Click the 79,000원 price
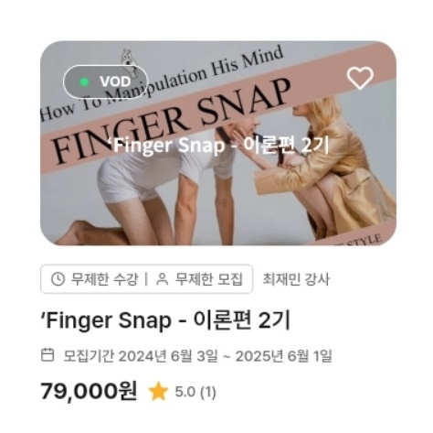The height and width of the screenshot is (433, 433). pyautogui.click(x=89, y=392)
